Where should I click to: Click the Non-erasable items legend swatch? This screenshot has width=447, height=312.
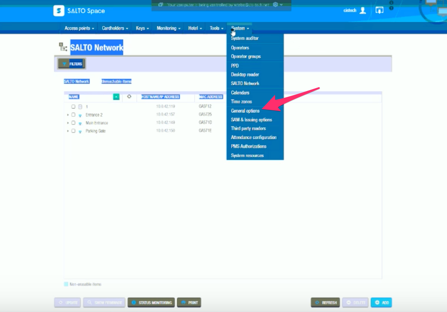pyautogui.click(x=66, y=284)
